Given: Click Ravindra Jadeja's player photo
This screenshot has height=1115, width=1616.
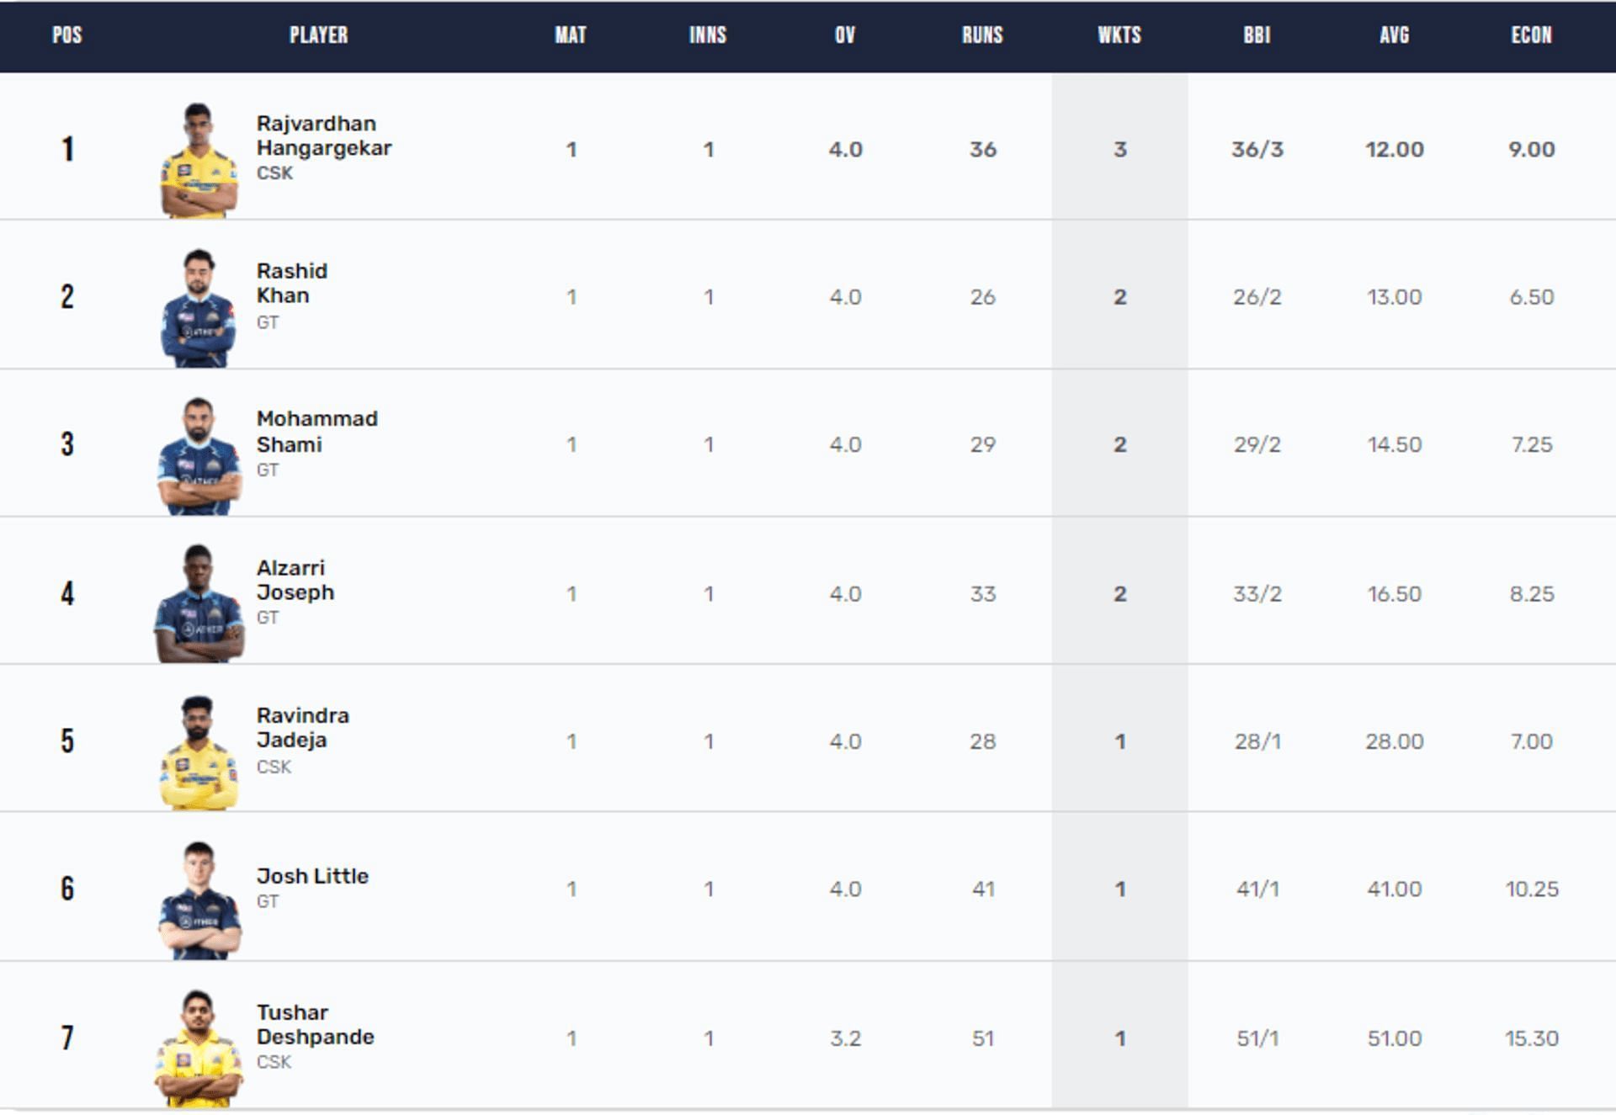Looking at the screenshot, I should (199, 752).
